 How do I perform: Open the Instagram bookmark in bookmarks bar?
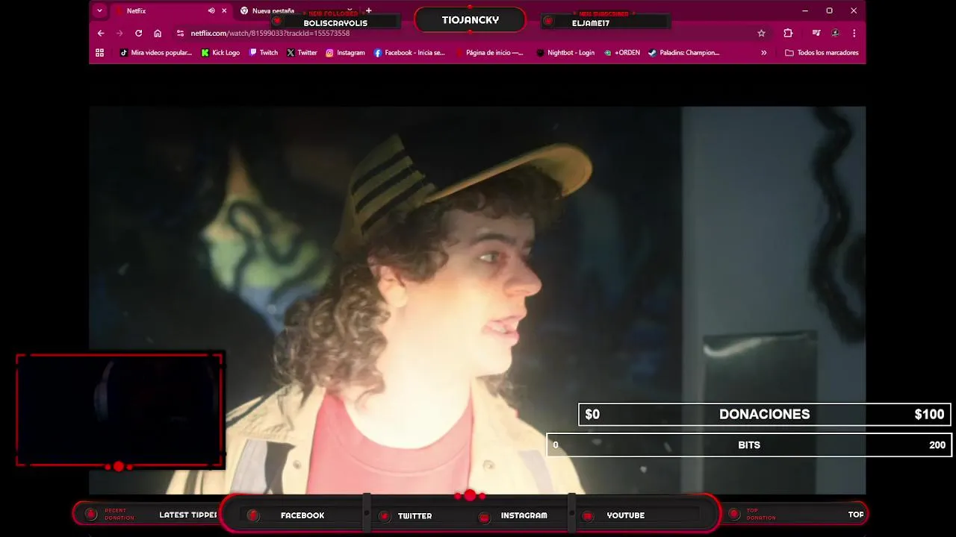345,53
